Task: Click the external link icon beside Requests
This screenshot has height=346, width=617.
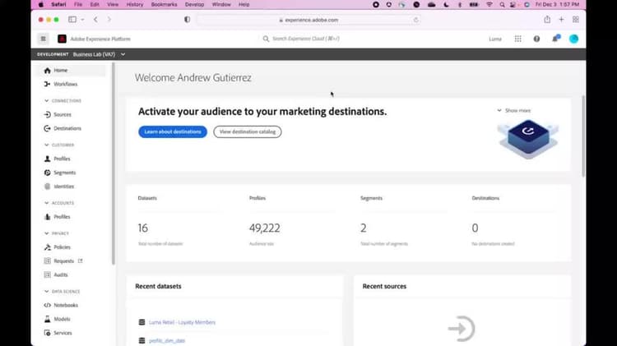Action: pos(81,261)
